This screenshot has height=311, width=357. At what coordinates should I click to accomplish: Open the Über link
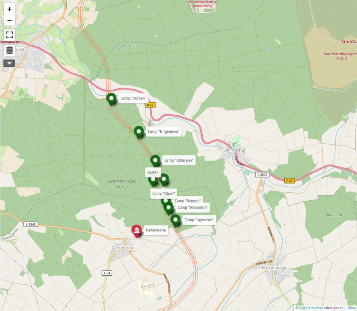pyautogui.click(x=351, y=308)
